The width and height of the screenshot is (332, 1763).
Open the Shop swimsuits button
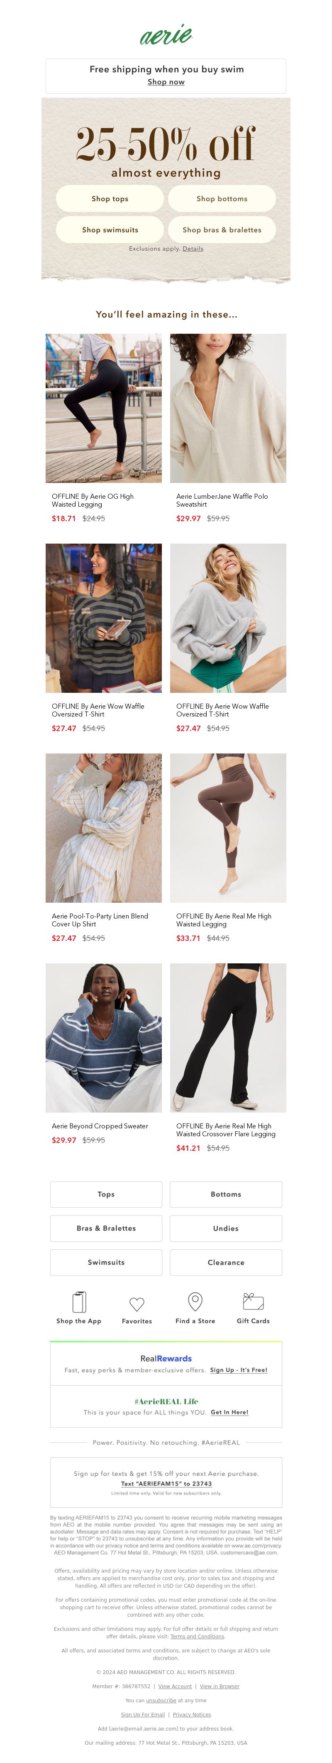pos(110,230)
